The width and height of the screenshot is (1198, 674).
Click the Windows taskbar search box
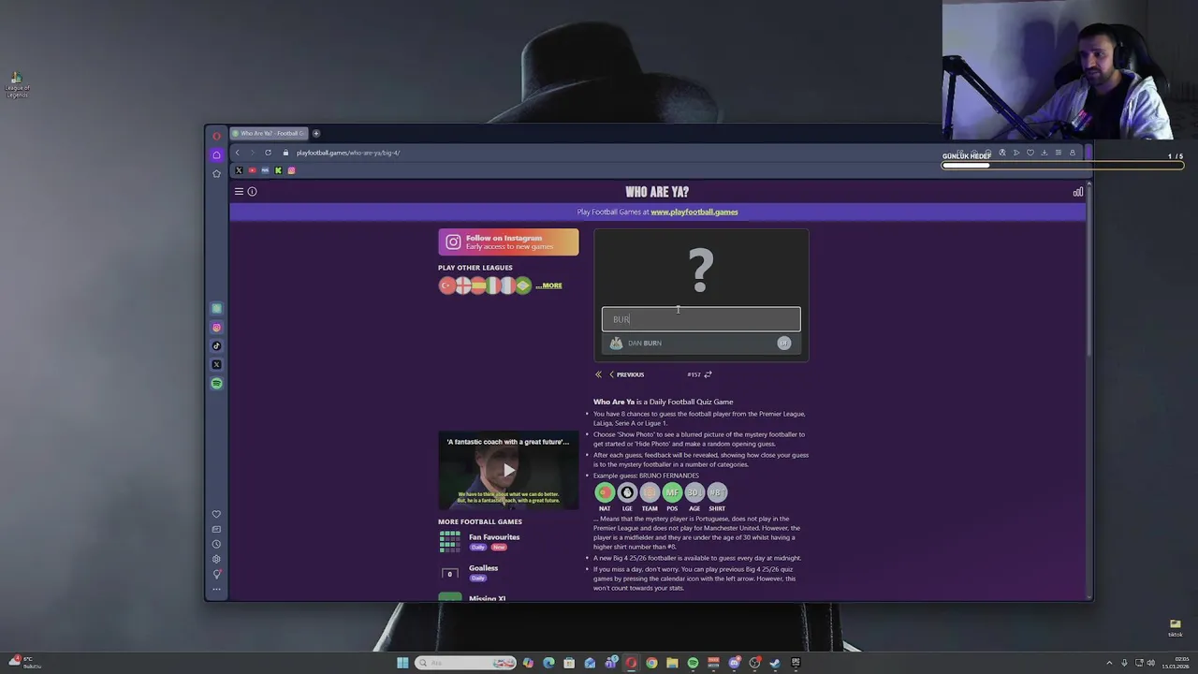pyautogui.click(x=465, y=663)
